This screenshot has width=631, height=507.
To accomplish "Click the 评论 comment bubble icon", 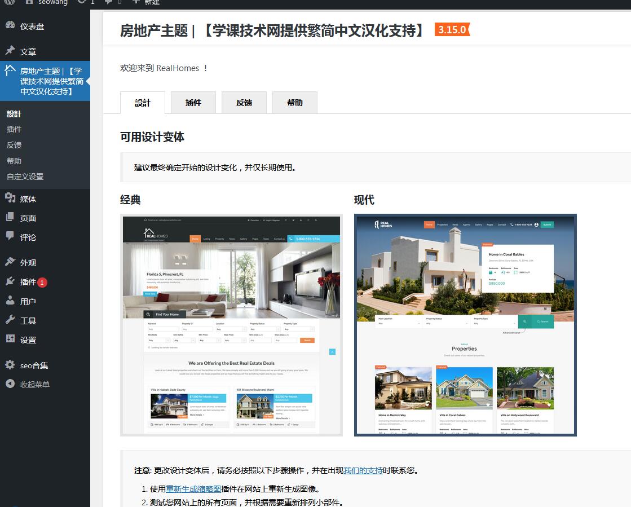I will [10, 236].
